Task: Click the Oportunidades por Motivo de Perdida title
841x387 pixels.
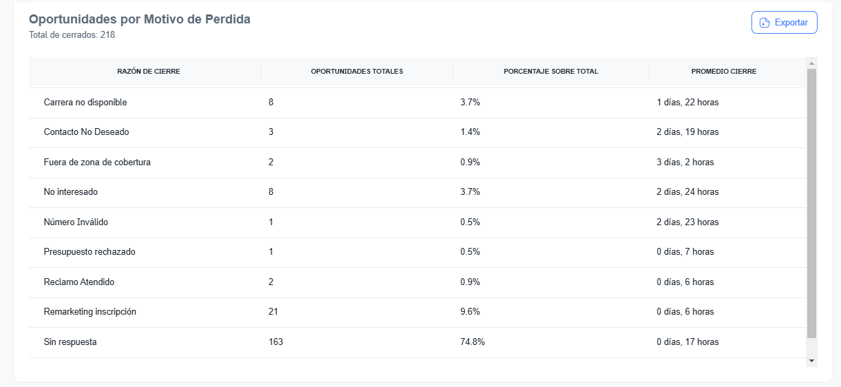Action: pos(140,19)
